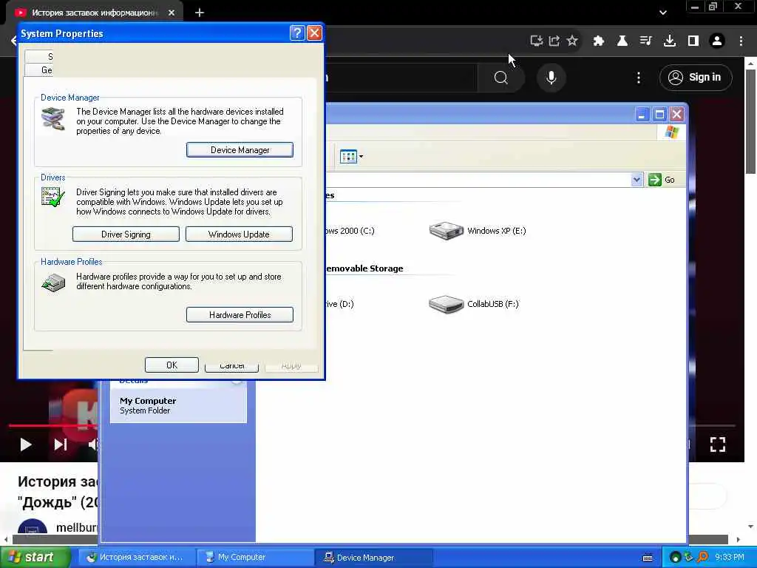Click the help question mark in System Properties
The image size is (757, 568).
pos(297,33)
